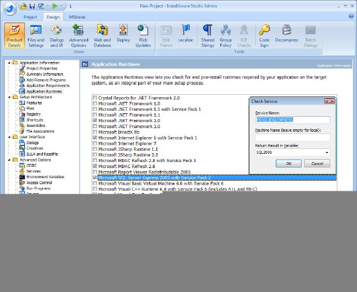Select Project Properties in tree

(42, 69)
